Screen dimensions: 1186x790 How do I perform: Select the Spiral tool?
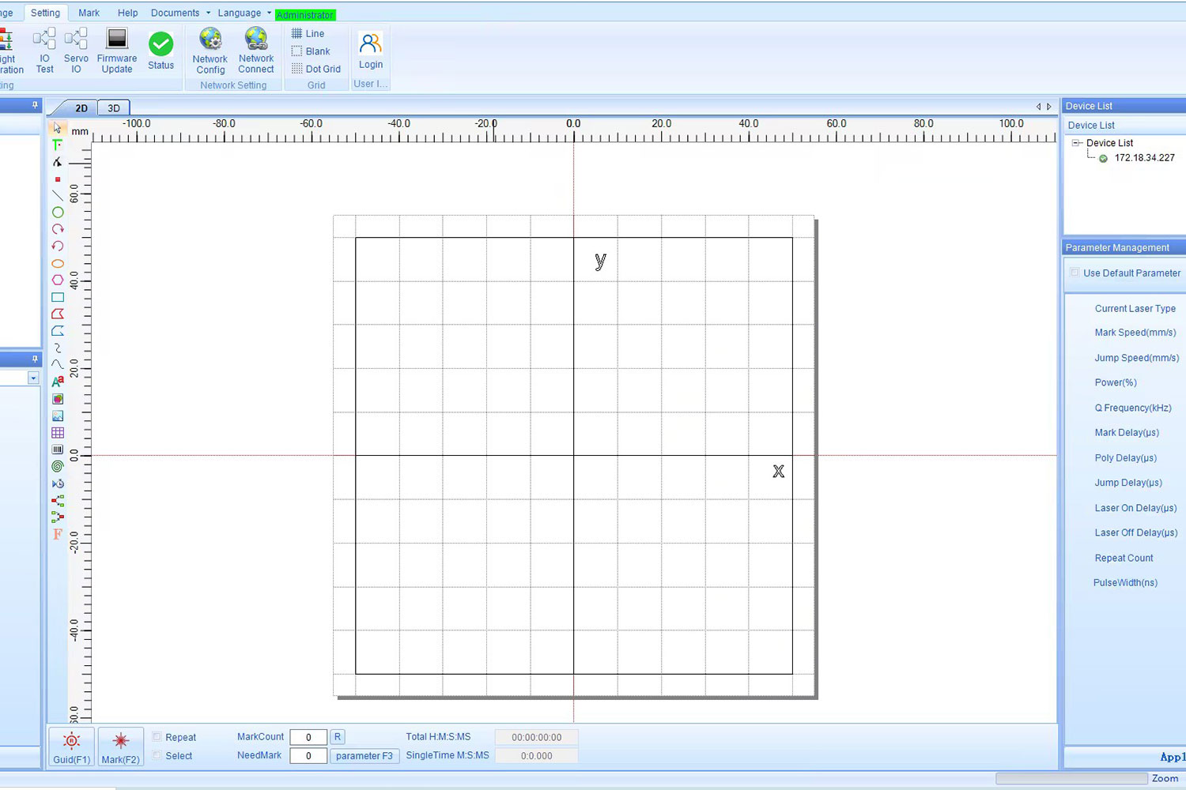click(x=57, y=466)
